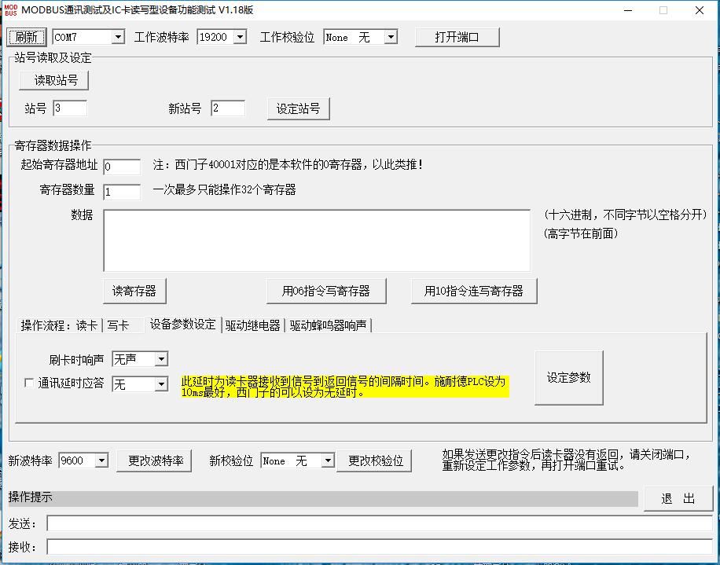Switch to the 驱动继电器 relay tab
Image resolution: width=720 pixels, height=565 pixels.
(x=252, y=325)
